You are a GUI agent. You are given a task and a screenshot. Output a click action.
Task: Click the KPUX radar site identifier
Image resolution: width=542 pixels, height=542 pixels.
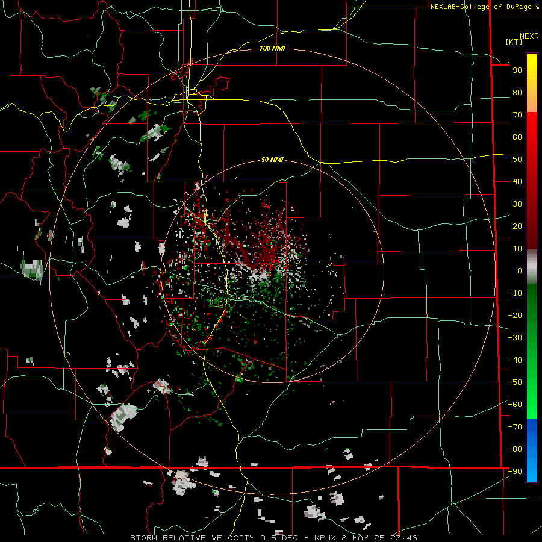327,538
